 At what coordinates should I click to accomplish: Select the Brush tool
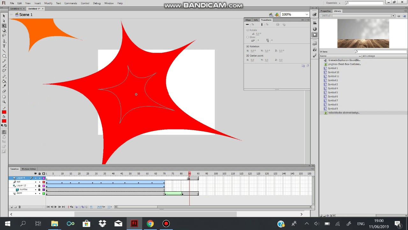4,66
